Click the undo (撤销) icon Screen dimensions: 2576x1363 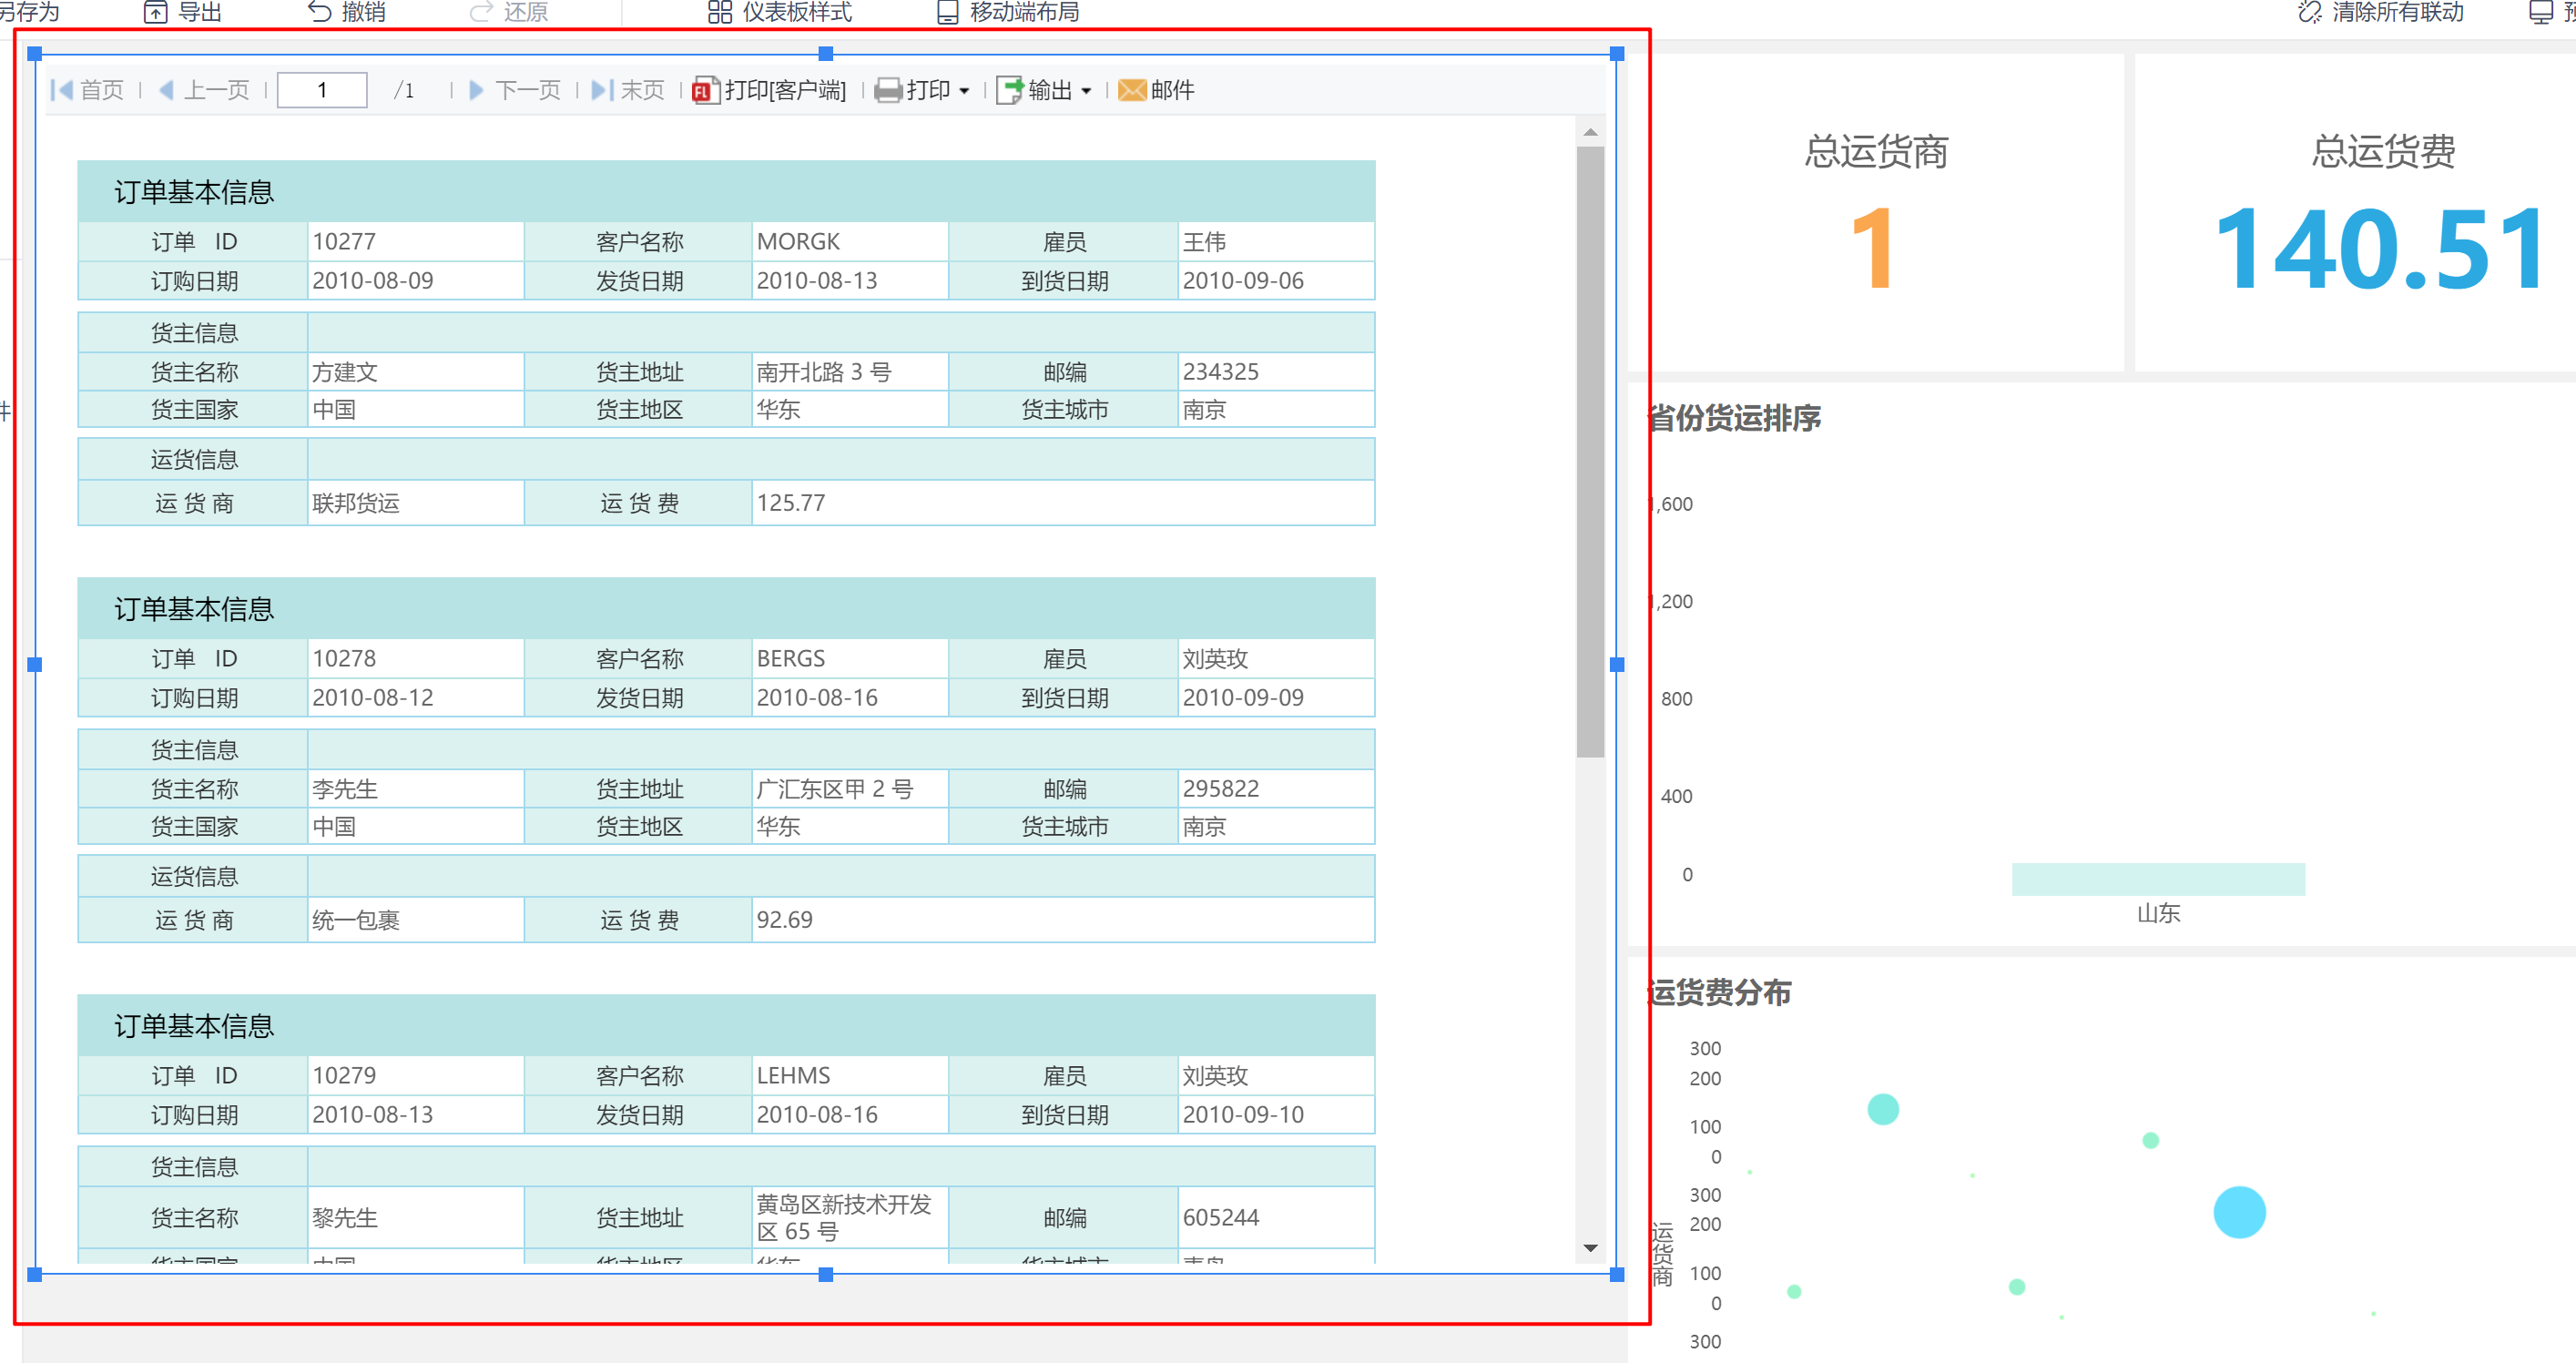click(319, 12)
